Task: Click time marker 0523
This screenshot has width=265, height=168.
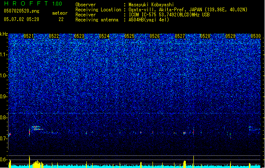Action: [x=79, y=36]
